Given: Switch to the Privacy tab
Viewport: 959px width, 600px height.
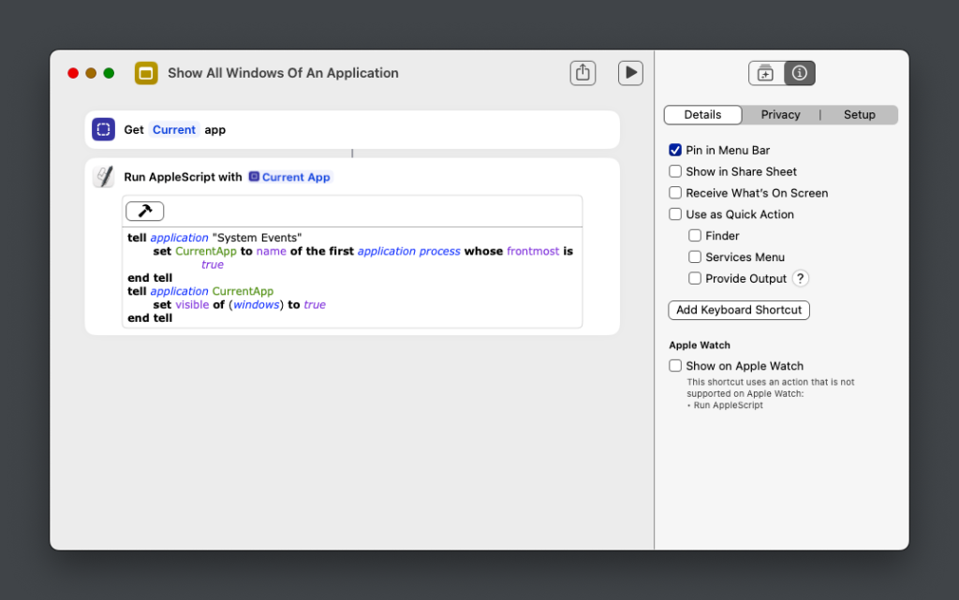Looking at the screenshot, I should point(780,115).
